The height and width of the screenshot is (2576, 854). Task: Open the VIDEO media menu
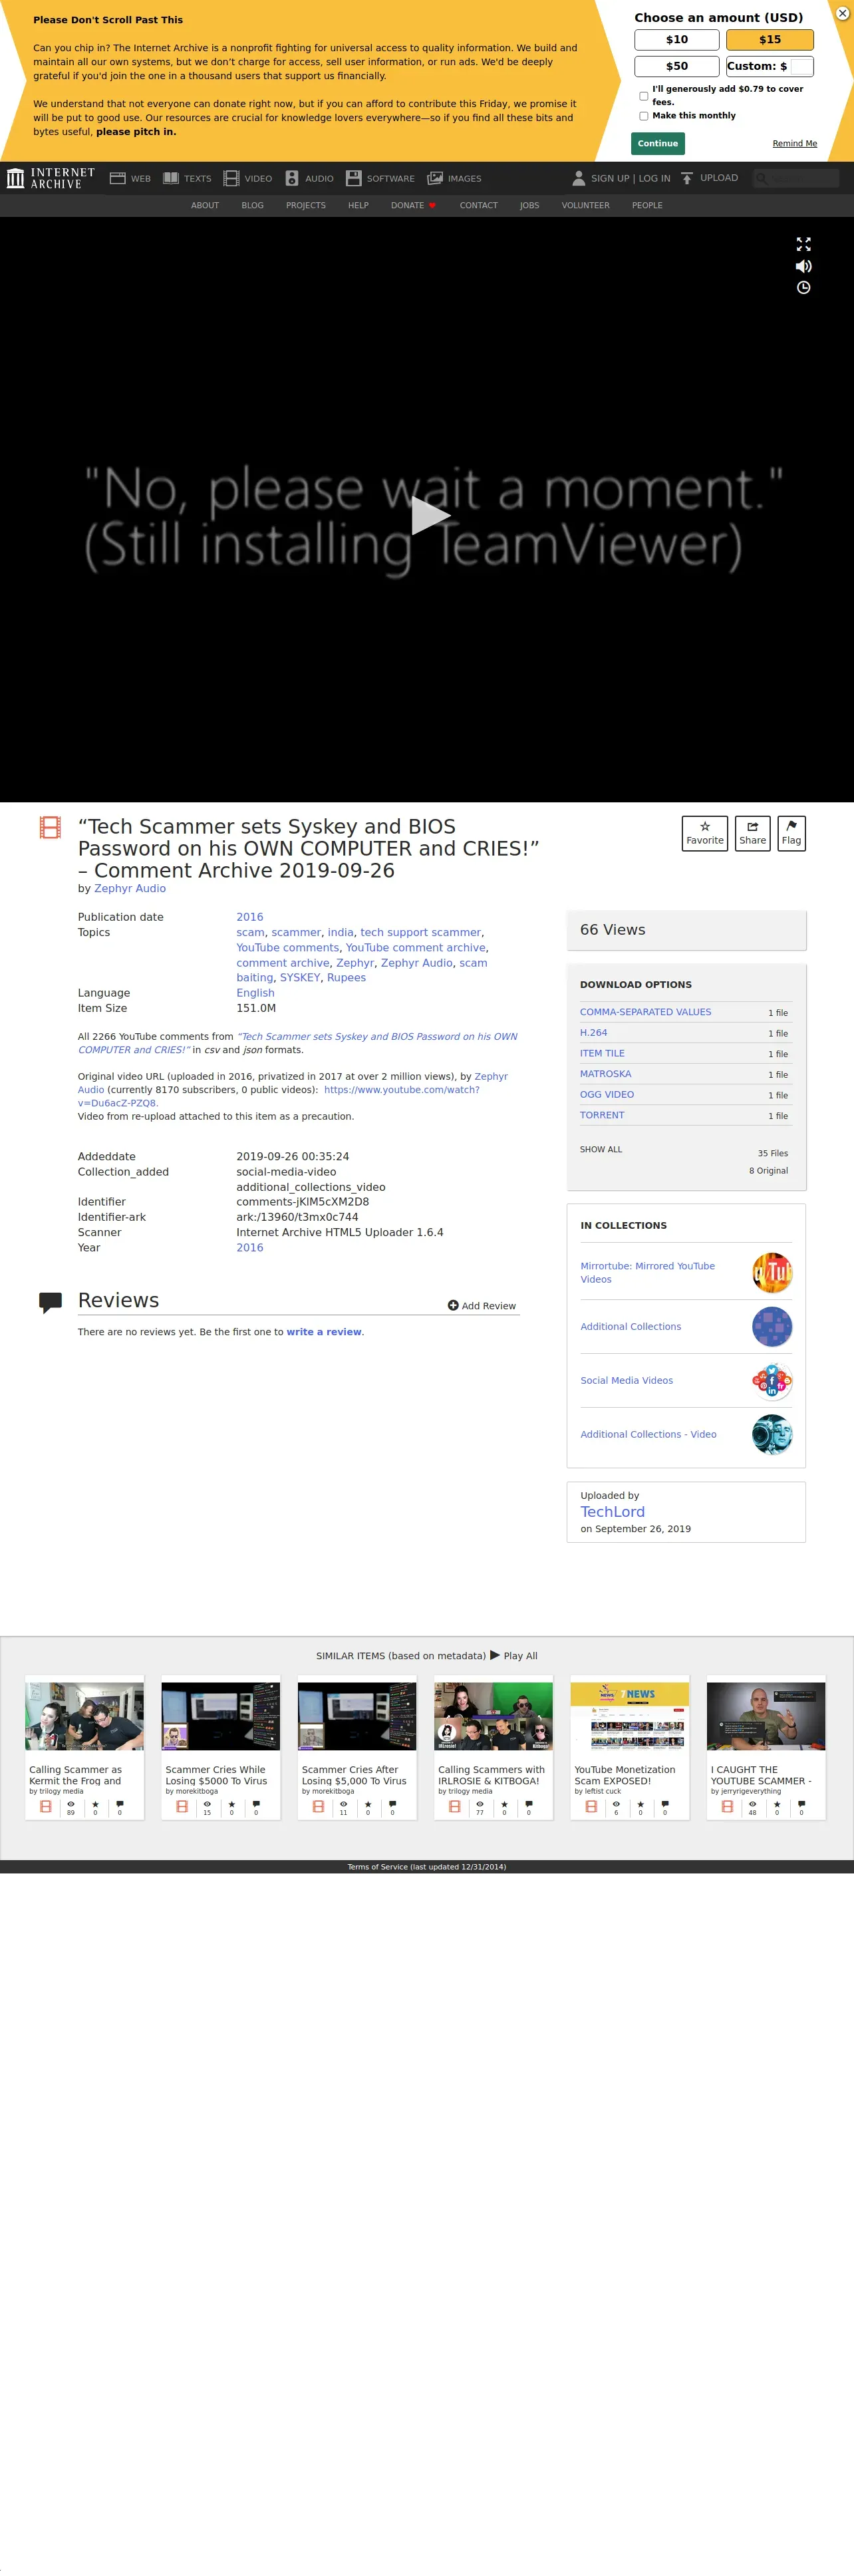247,179
